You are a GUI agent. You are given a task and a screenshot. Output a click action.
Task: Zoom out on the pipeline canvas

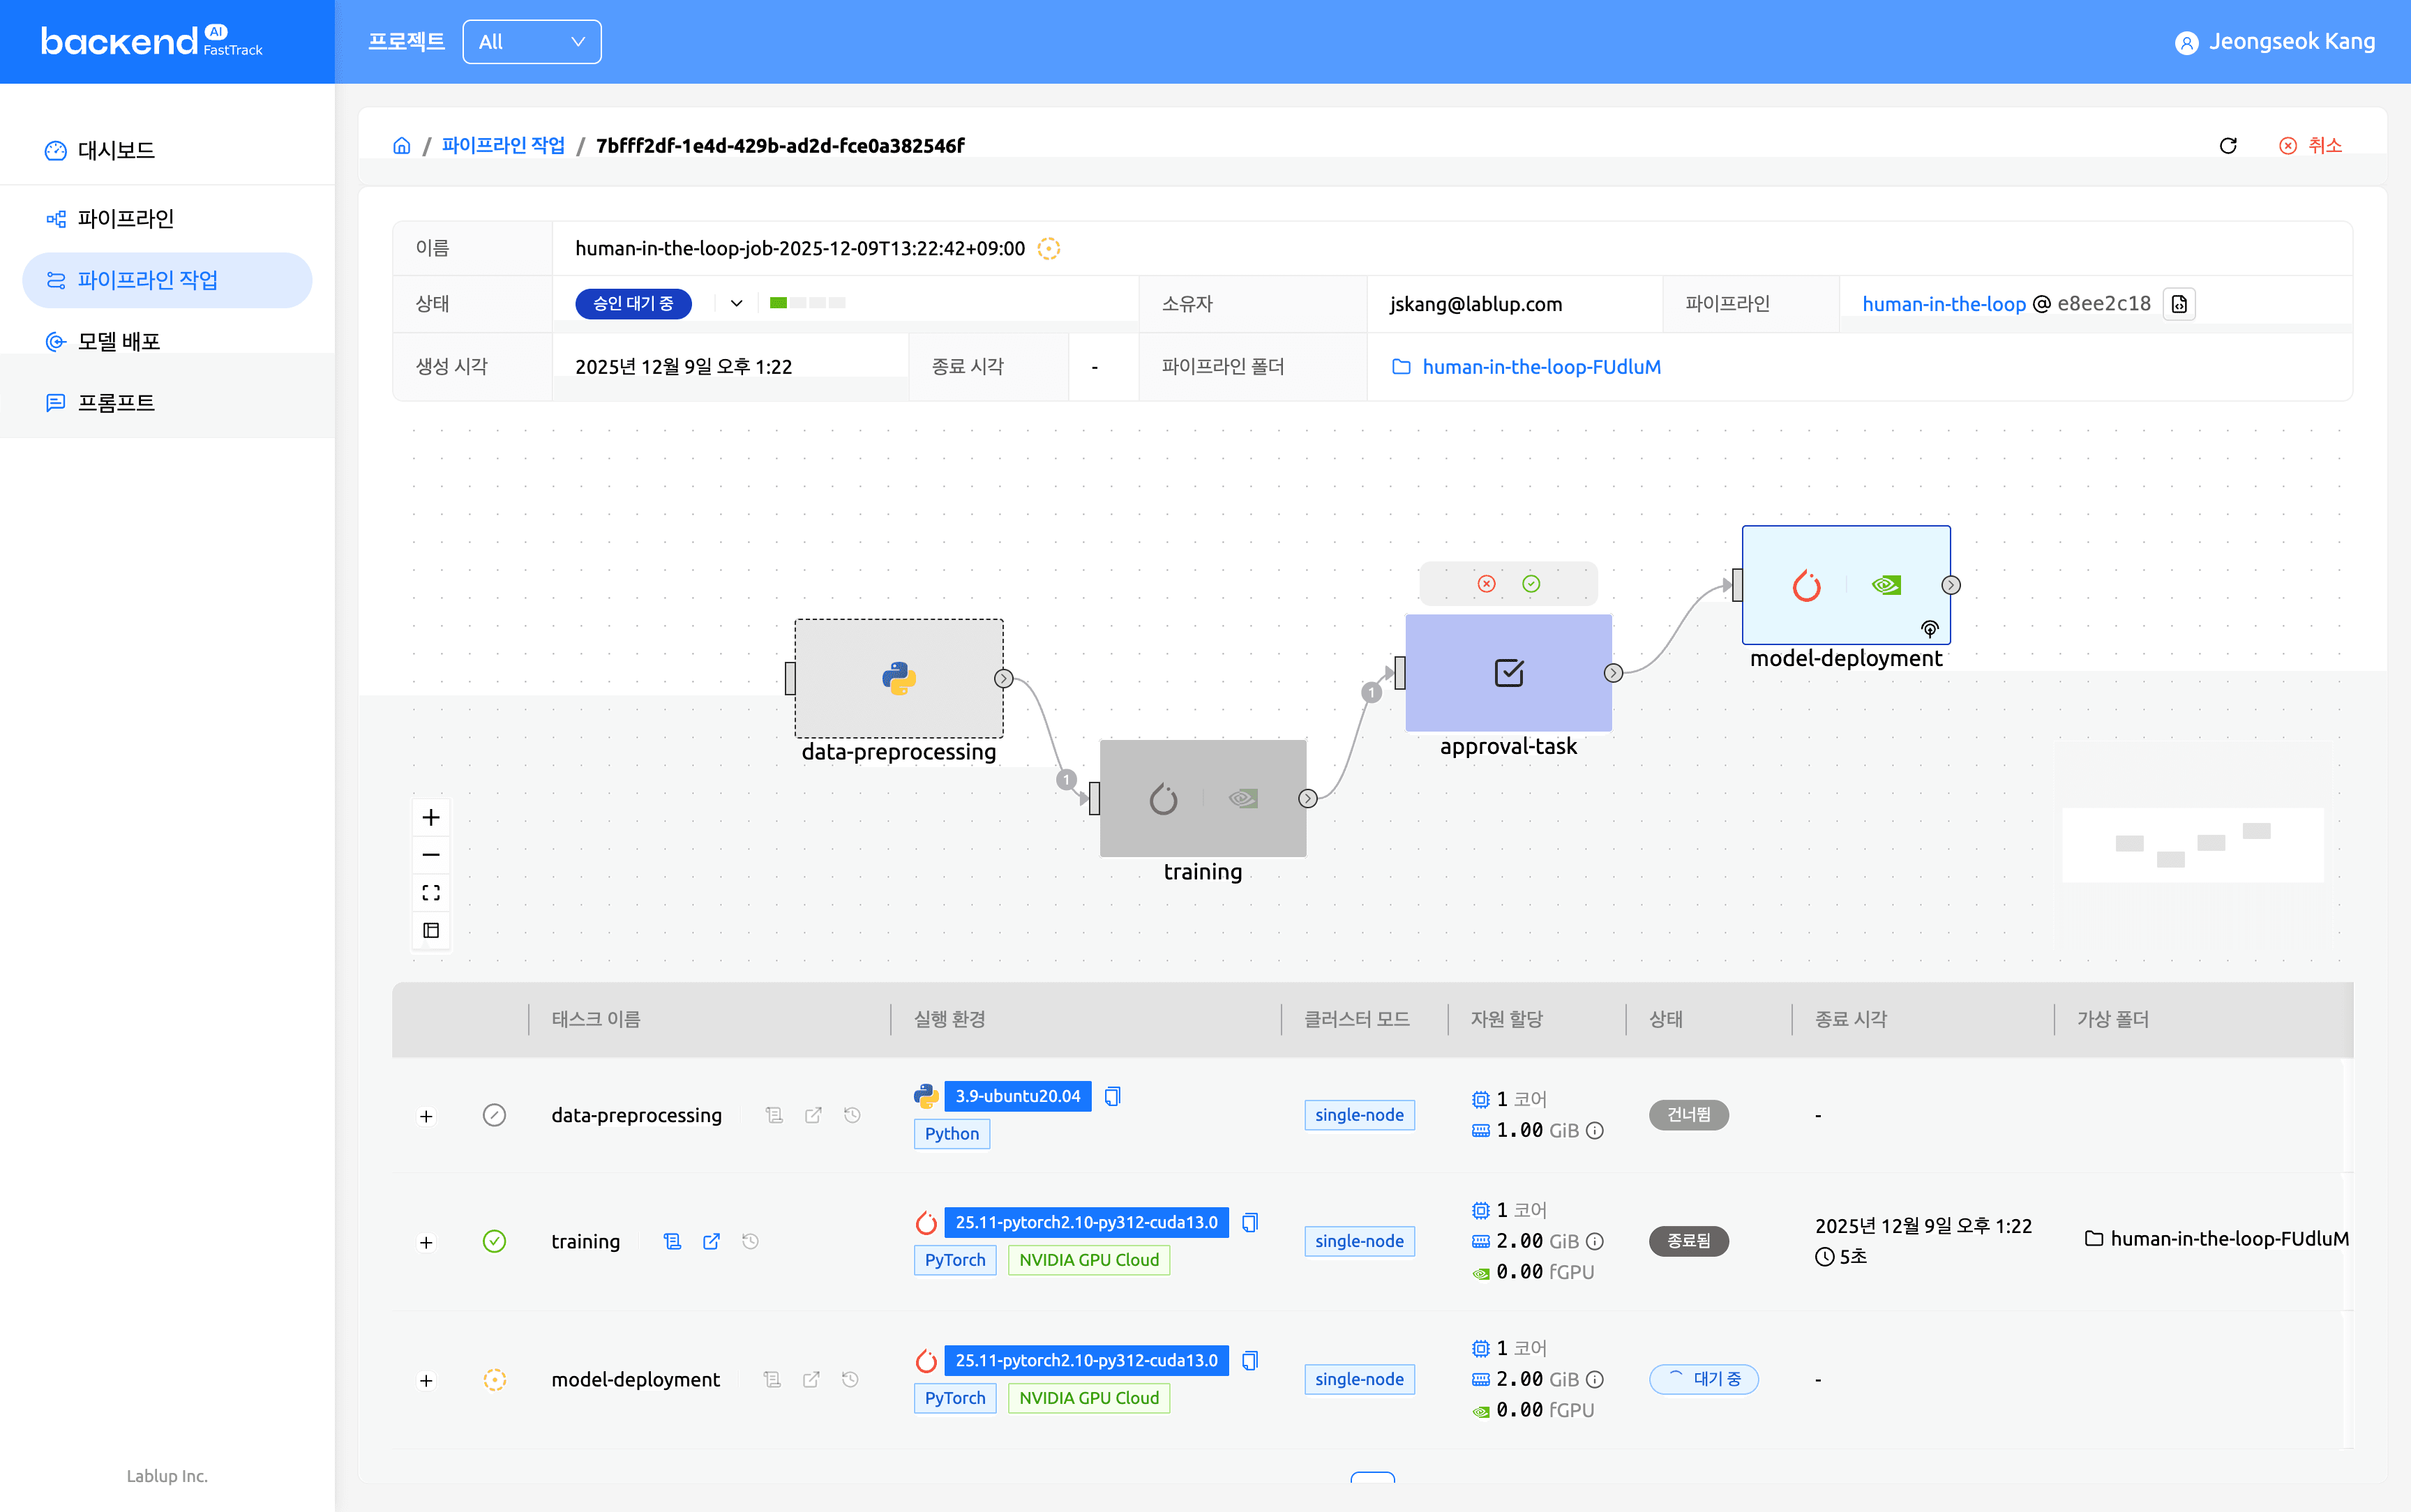[431, 855]
